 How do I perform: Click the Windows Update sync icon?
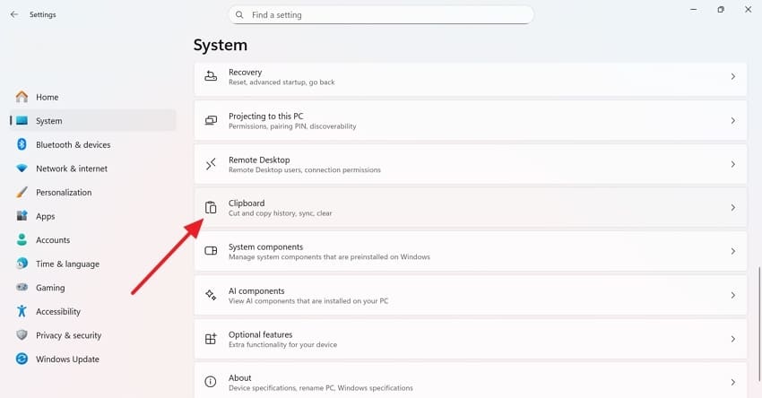22,359
